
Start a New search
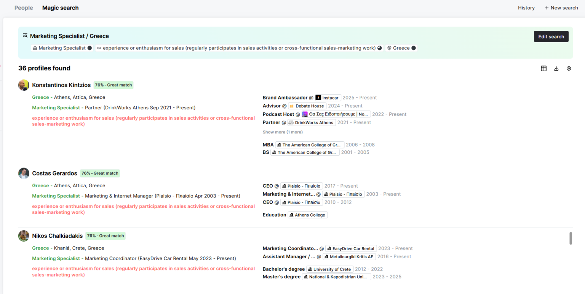pos(561,8)
